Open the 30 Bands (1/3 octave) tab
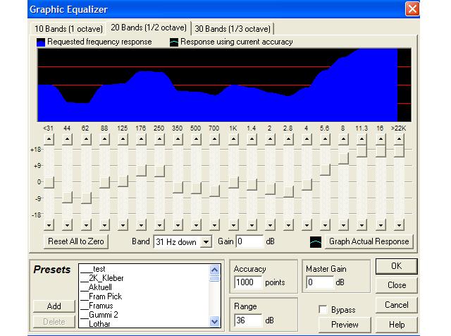 [233, 29]
